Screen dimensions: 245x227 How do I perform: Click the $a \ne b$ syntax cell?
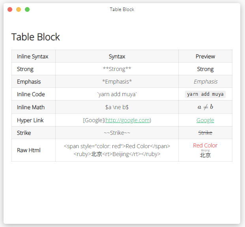[x=117, y=107]
